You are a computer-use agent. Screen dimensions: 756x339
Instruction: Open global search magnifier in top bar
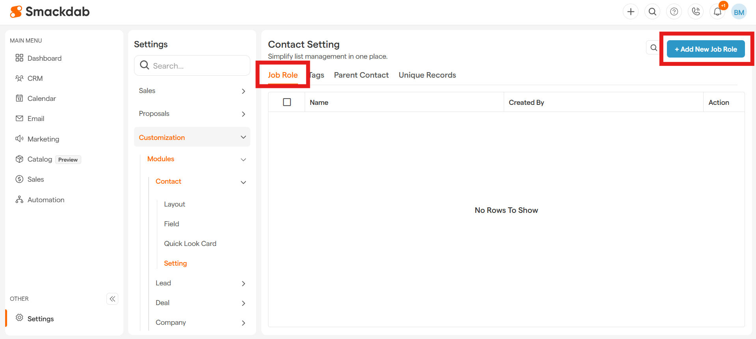pyautogui.click(x=652, y=12)
